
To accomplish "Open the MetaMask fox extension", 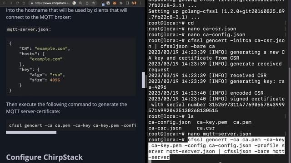I will pos(115,3).
